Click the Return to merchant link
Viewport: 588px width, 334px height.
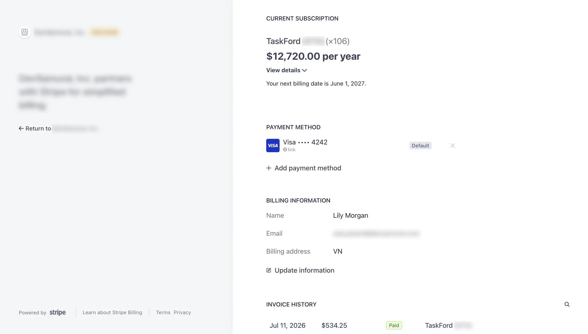[x=58, y=128]
